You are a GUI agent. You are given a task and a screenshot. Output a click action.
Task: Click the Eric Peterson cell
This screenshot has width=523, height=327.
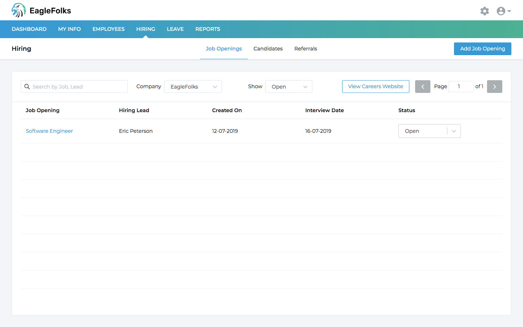tap(136, 131)
